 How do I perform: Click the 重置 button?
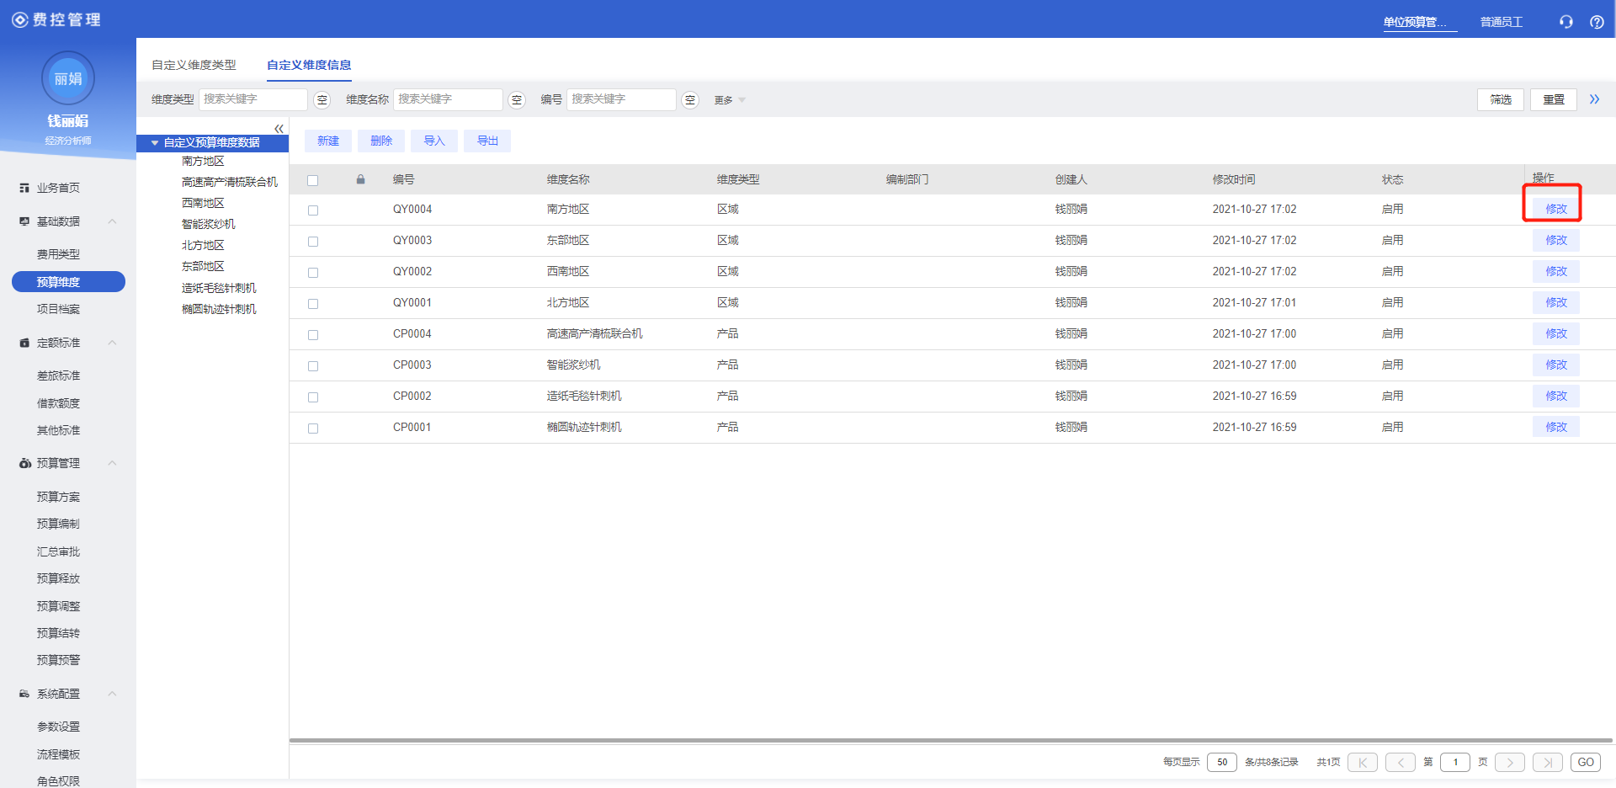click(x=1554, y=99)
